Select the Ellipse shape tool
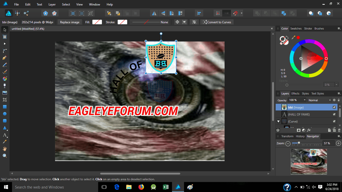 (5, 114)
